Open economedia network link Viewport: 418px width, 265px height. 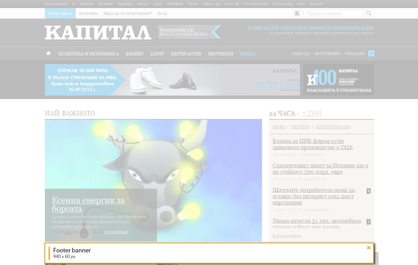pos(56,4)
